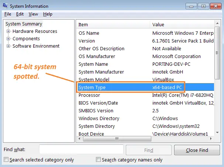Select the Windows Directory row
This screenshot has height=167, width=224.
pyautogui.click(x=145, y=118)
